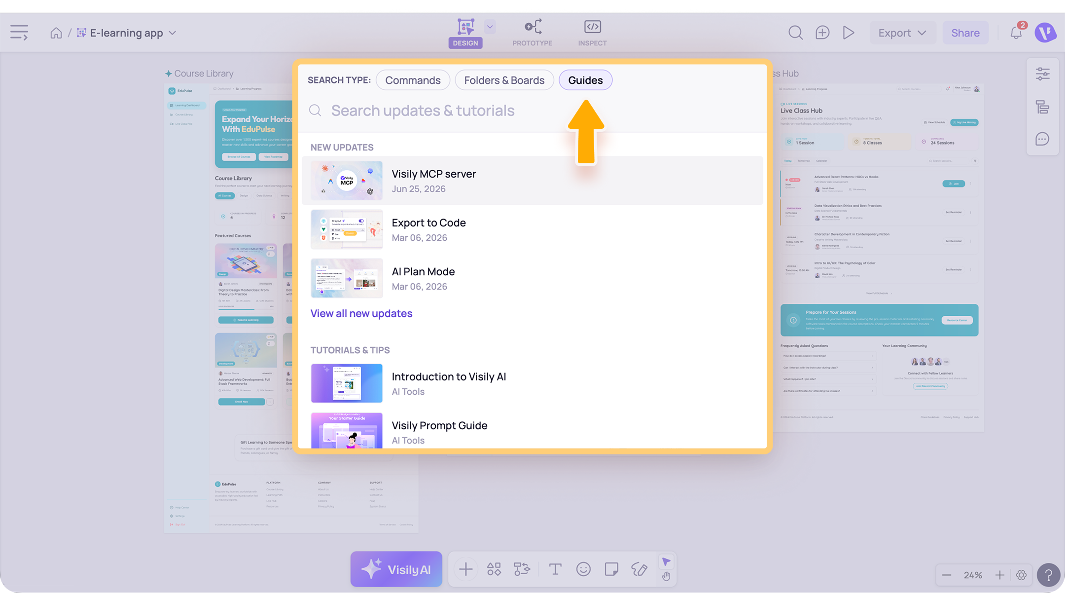Click the Introduction to Visily AI thumbnail
Image resolution: width=1065 pixels, height=593 pixels.
click(x=347, y=383)
